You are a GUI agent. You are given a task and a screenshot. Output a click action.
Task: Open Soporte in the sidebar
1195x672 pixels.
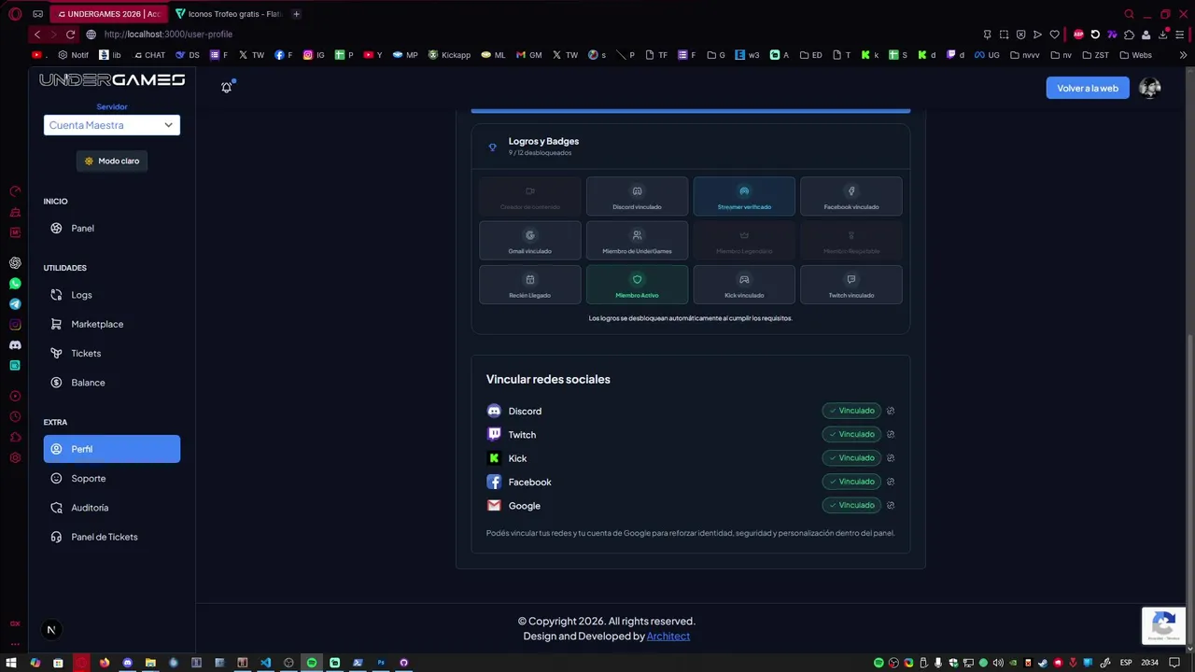pos(112,478)
